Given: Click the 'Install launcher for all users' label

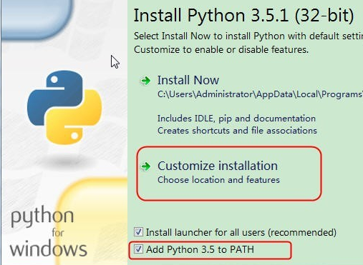Looking at the screenshot, I should coord(241,232).
